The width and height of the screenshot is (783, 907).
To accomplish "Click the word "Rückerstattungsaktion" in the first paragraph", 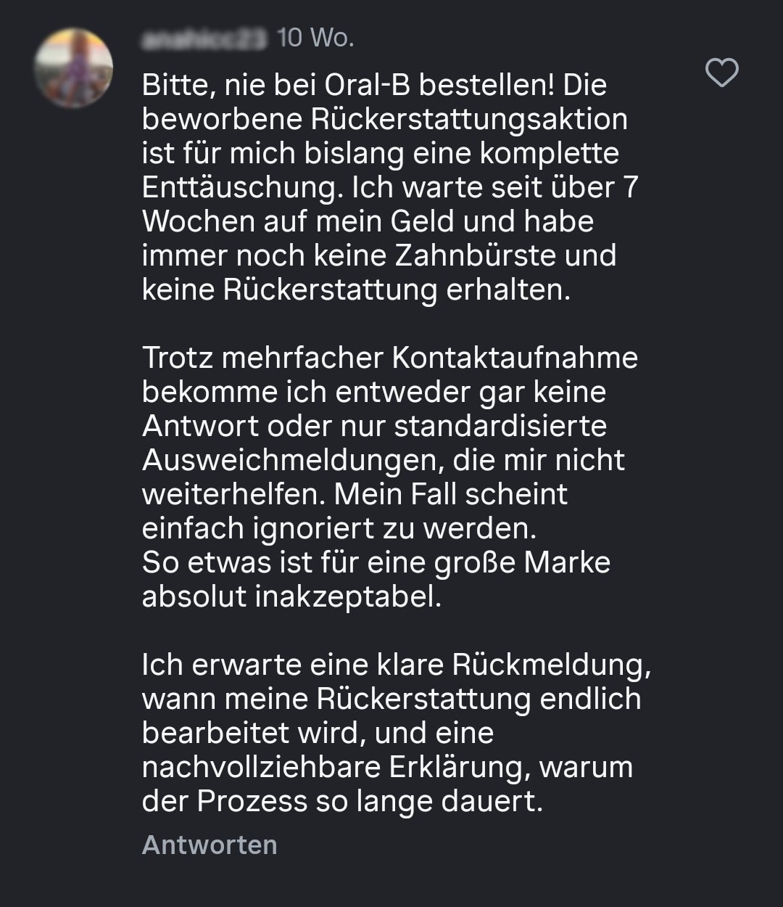I will [x=470, y=120].
